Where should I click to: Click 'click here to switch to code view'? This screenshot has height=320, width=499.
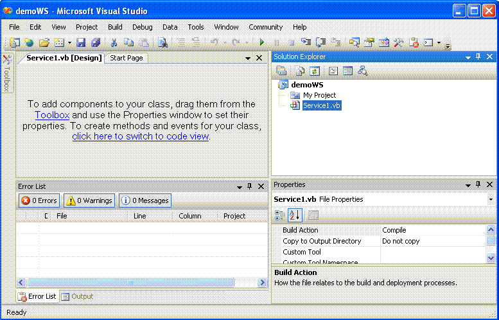point(141,136)
